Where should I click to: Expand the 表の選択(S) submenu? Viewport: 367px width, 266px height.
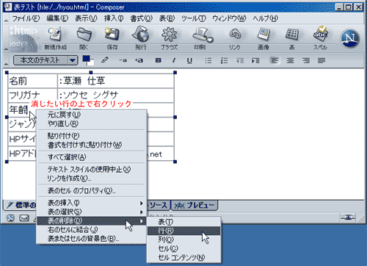(92, 212)
